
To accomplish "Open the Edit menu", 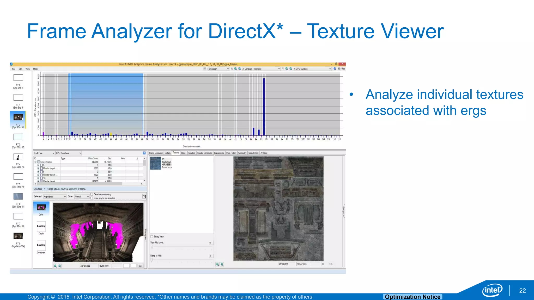I will (x=20, y=69).
